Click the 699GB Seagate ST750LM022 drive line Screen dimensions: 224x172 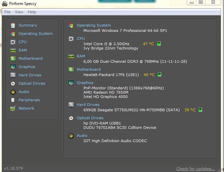131,110
